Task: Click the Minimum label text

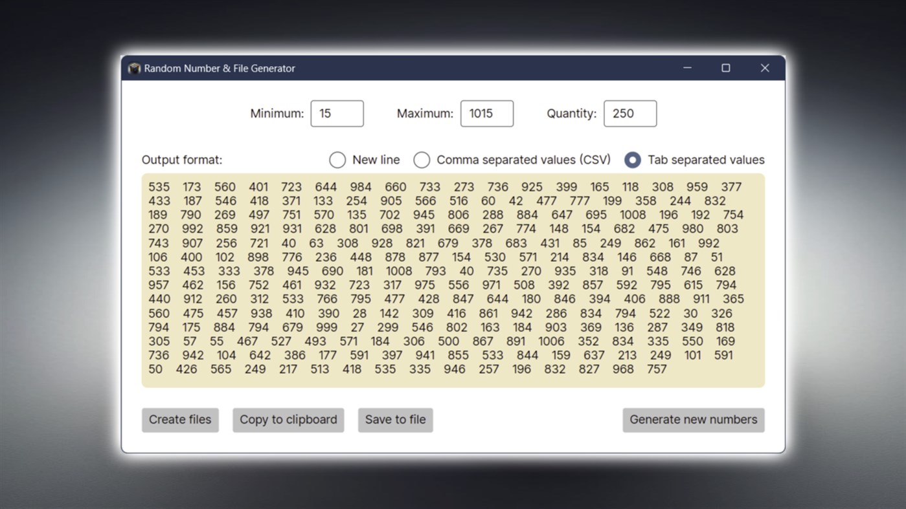Action: tap(277, 113)
